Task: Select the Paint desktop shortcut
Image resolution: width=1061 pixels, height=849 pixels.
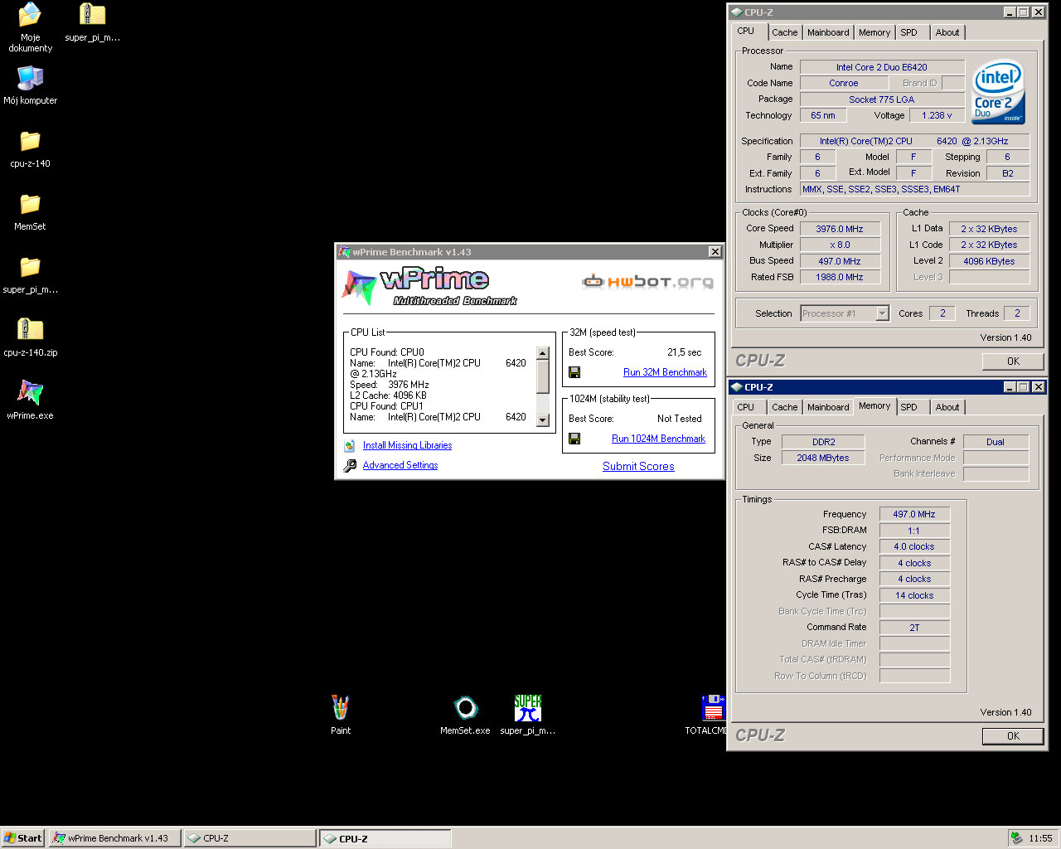Action: (x=341, y=707)
